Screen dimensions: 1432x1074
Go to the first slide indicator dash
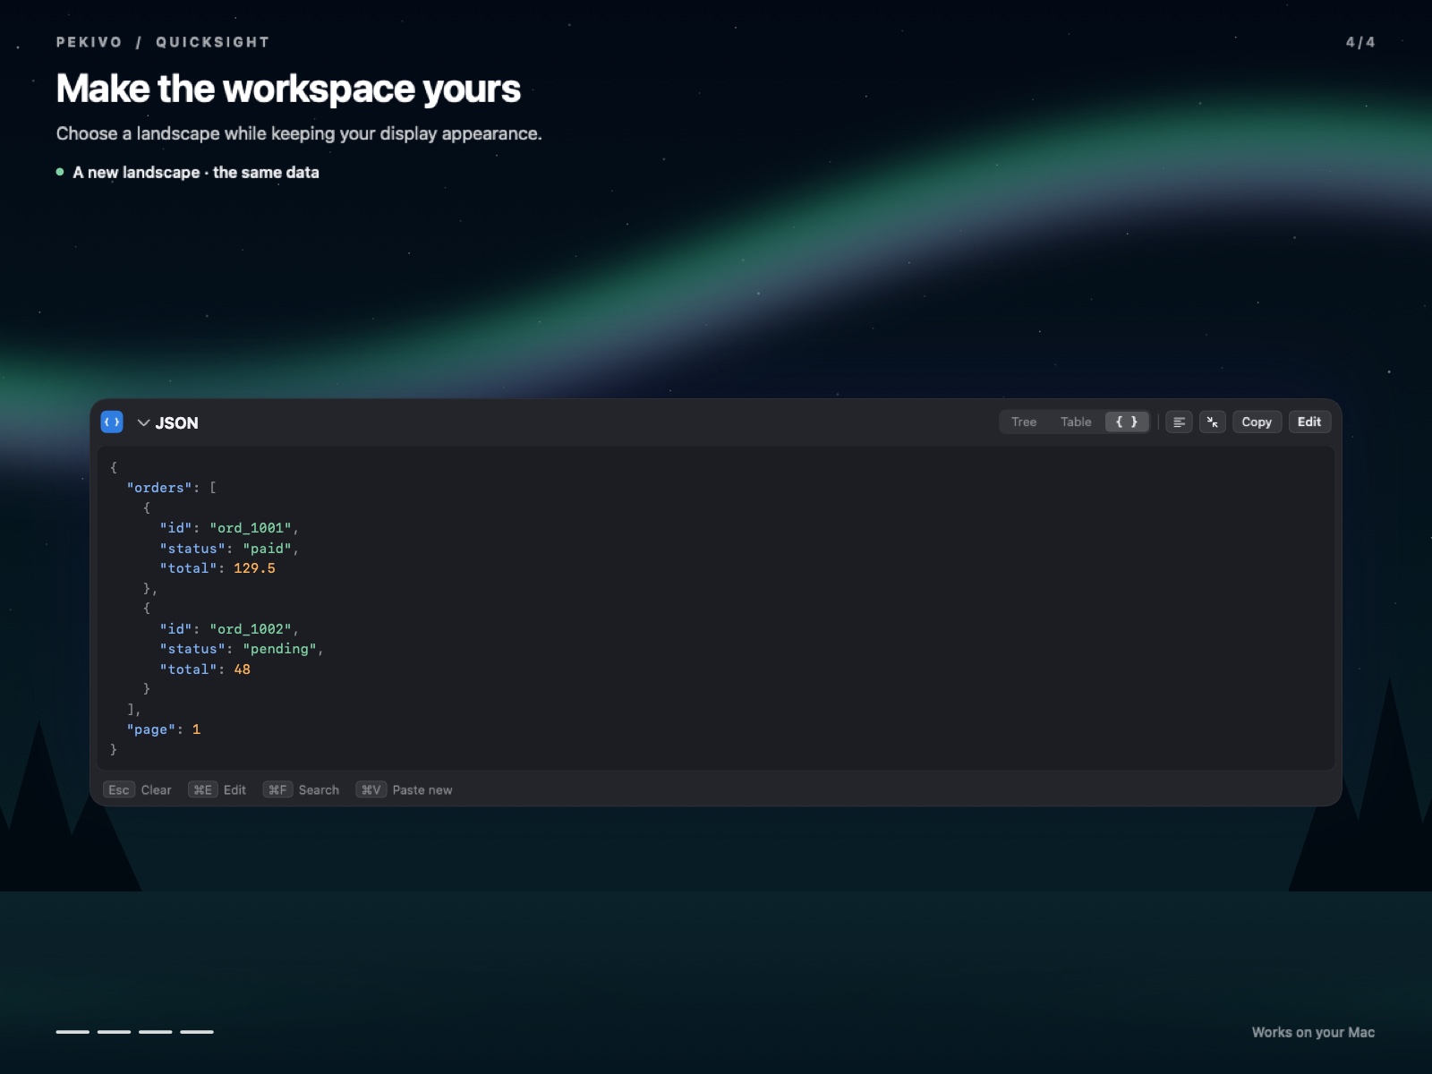pos(72,1032)
